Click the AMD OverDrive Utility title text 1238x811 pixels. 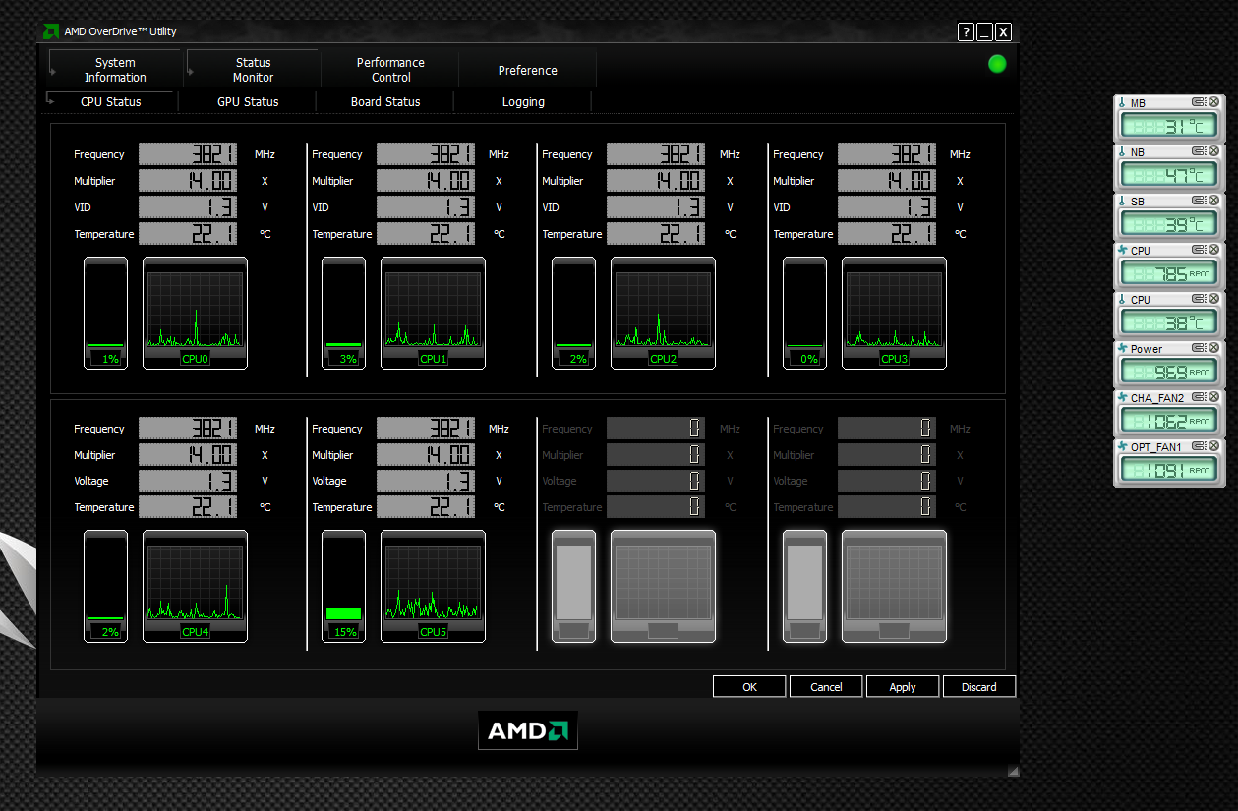click(120, 31)
